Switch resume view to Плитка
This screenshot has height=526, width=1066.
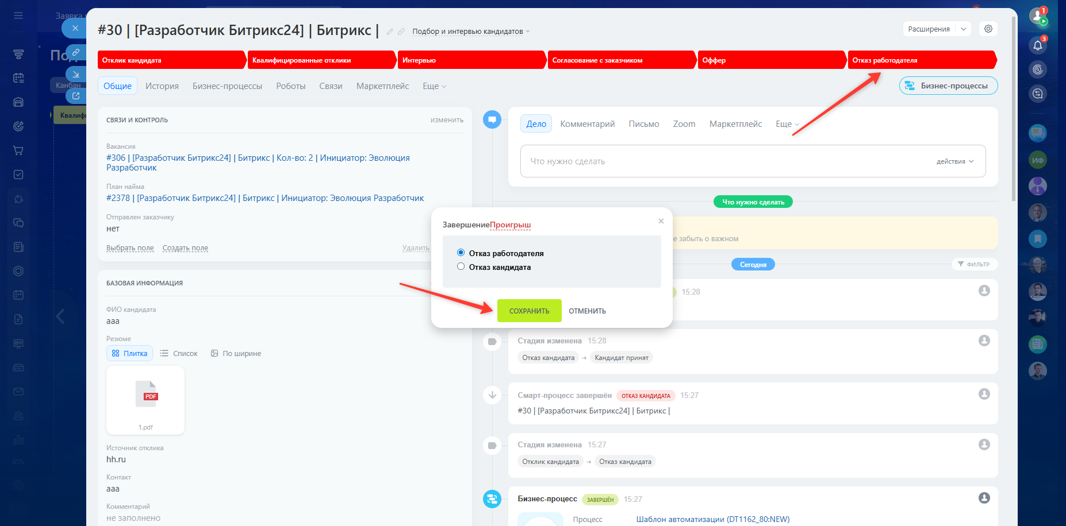pos(129,353)
